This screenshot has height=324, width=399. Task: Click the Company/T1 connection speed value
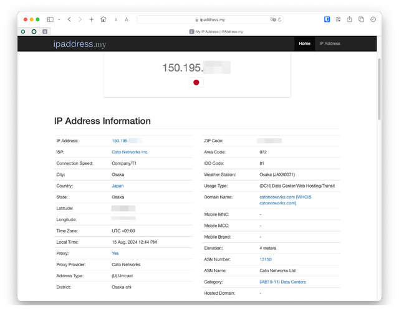coord(124,163)
